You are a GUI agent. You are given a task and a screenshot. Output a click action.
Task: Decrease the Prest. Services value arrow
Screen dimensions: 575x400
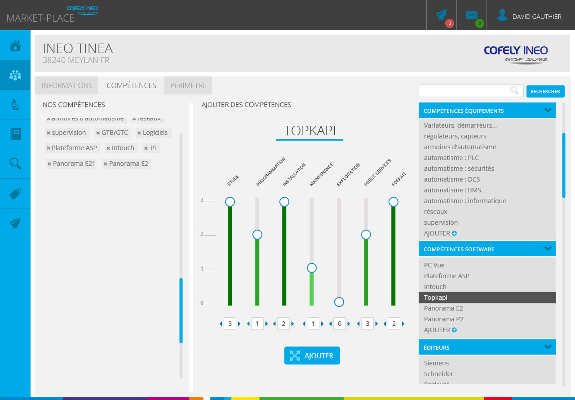coord(358,324)
